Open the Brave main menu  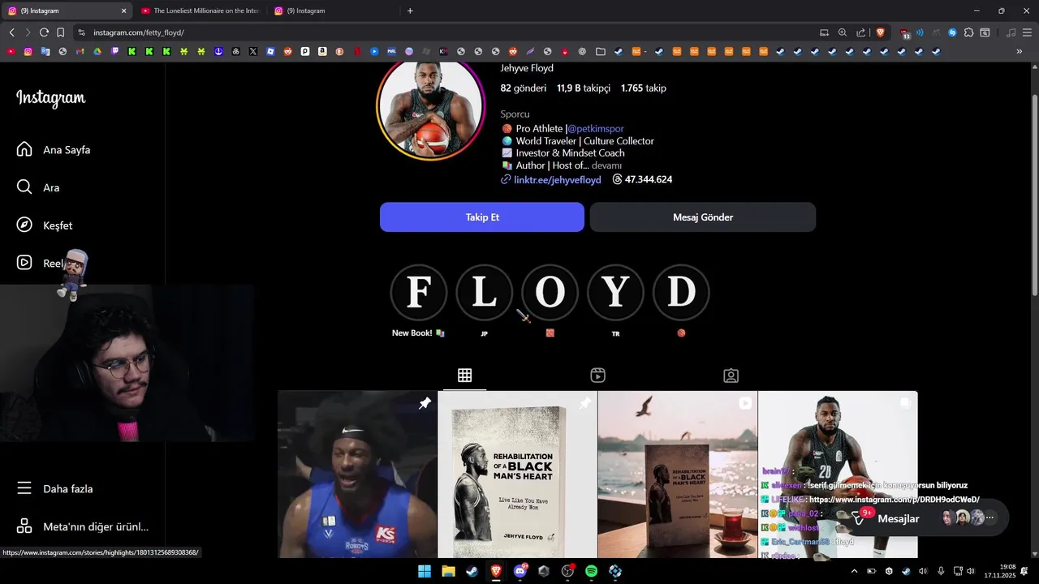[1028, 32]
